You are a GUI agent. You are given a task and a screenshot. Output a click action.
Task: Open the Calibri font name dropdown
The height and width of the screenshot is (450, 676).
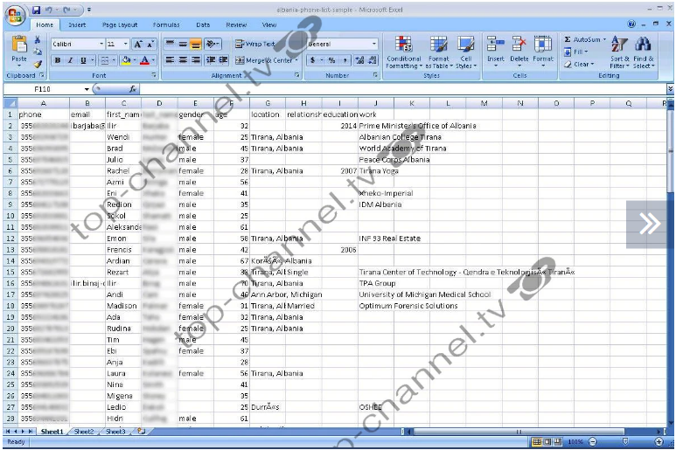(x=101, y=44)
